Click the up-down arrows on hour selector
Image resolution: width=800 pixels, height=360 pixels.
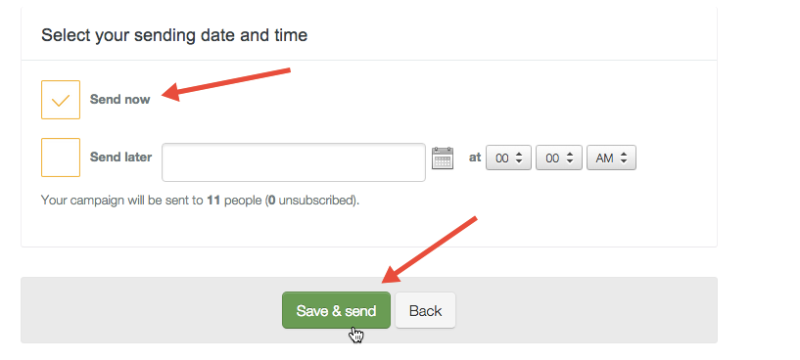[x=519, y=158]
